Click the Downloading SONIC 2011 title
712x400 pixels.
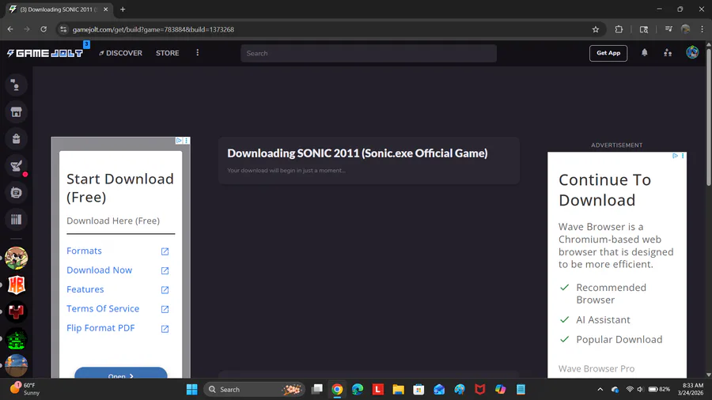pyautogui.click(x=358, y=153)
